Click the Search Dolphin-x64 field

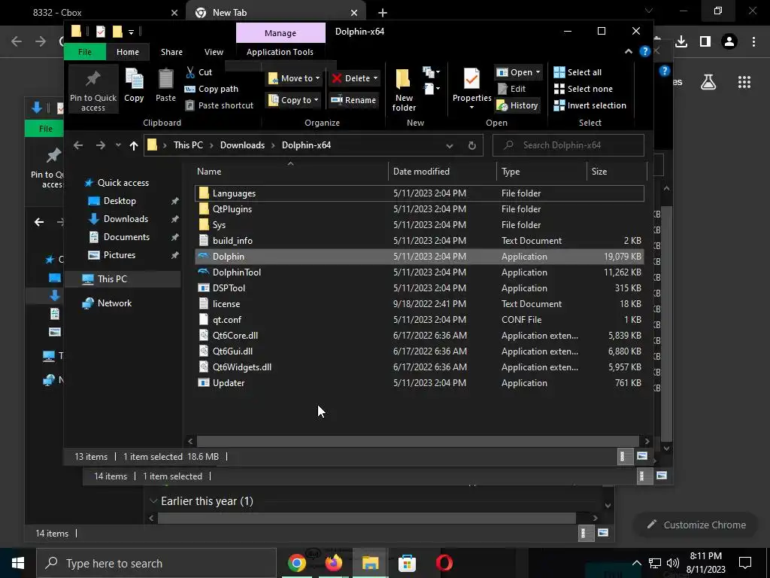coord(568,145)
